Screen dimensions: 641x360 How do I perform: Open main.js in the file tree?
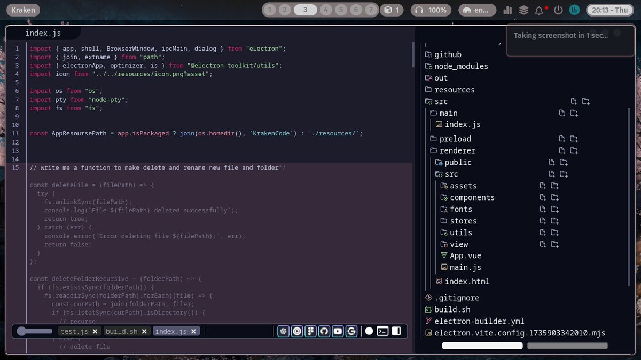coord(461,267)
